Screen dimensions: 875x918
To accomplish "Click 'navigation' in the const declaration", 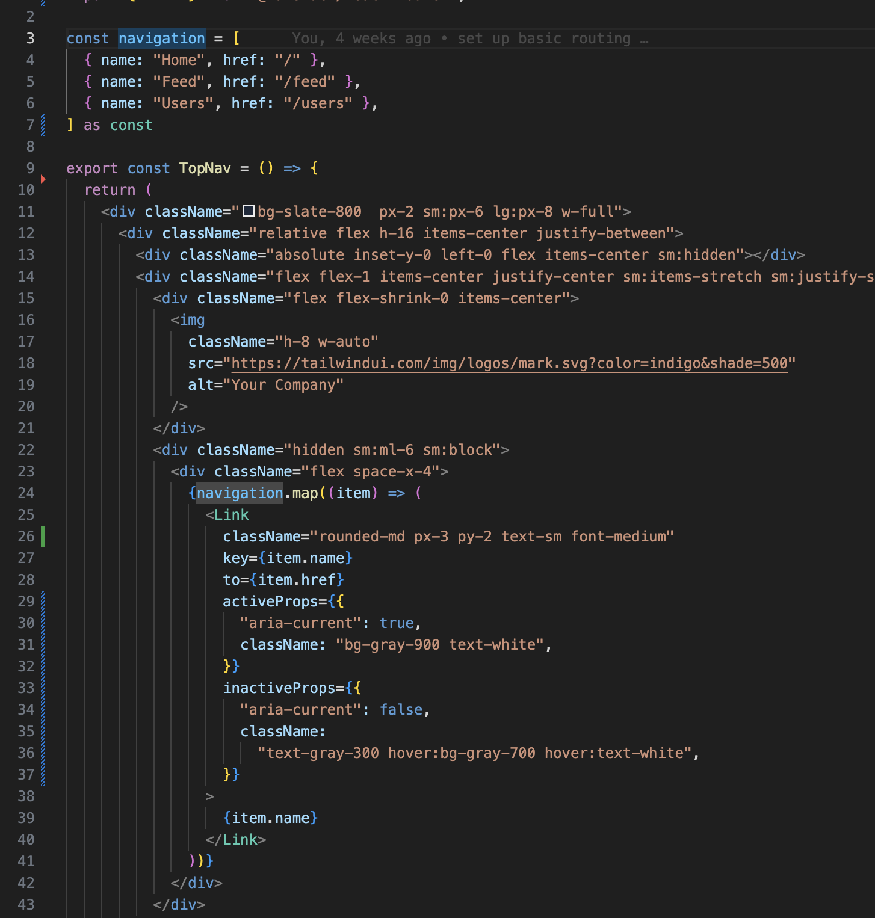I will [x=162, y=39].
